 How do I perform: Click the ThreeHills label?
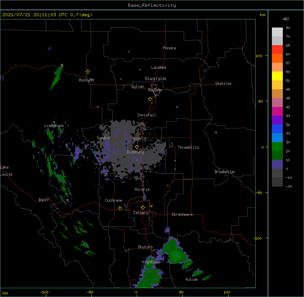(x=188, y=147)
